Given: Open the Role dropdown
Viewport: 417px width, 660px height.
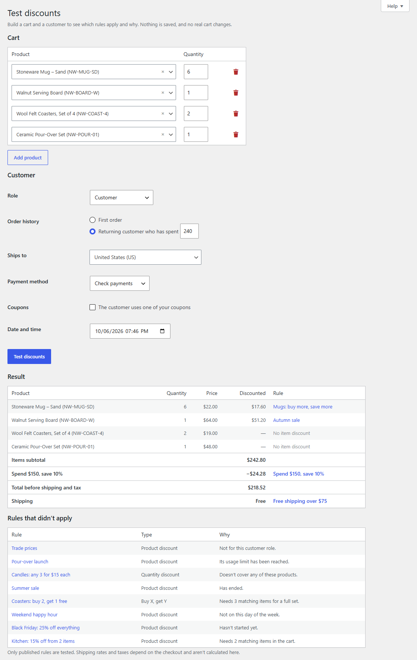Looking at the screenshot, I should pos(122,197).
